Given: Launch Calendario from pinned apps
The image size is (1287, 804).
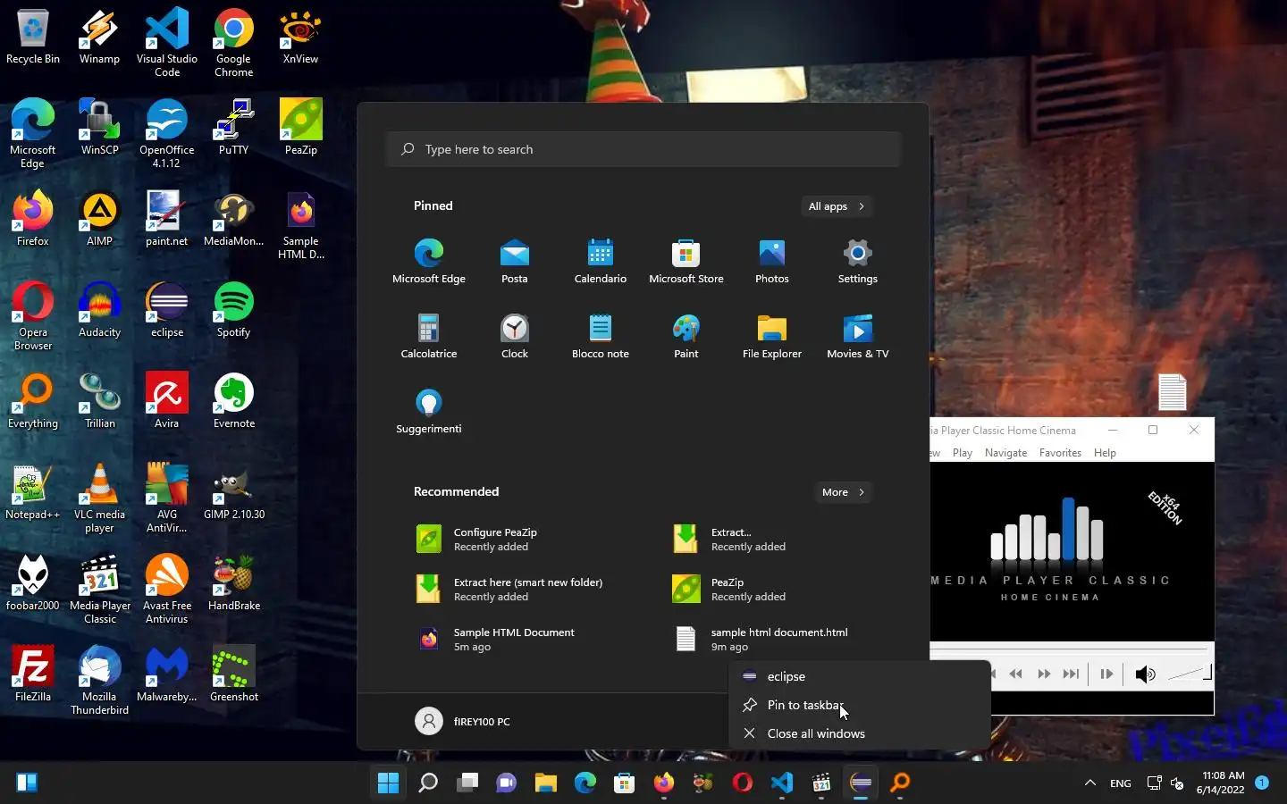Looking at the screenshot, I should tap(601, 261).
